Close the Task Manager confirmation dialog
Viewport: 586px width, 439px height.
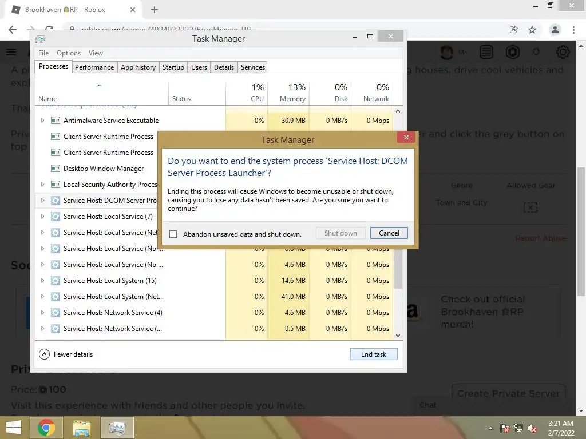click(406, 137)
